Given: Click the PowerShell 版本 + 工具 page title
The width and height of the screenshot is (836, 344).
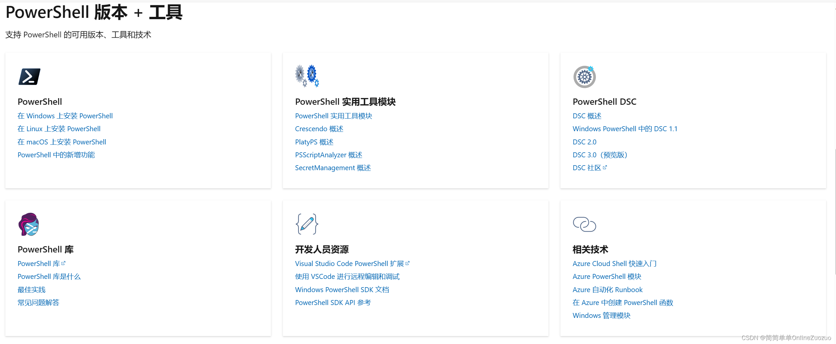Looking at the screenshot, I should pos(94,13).
